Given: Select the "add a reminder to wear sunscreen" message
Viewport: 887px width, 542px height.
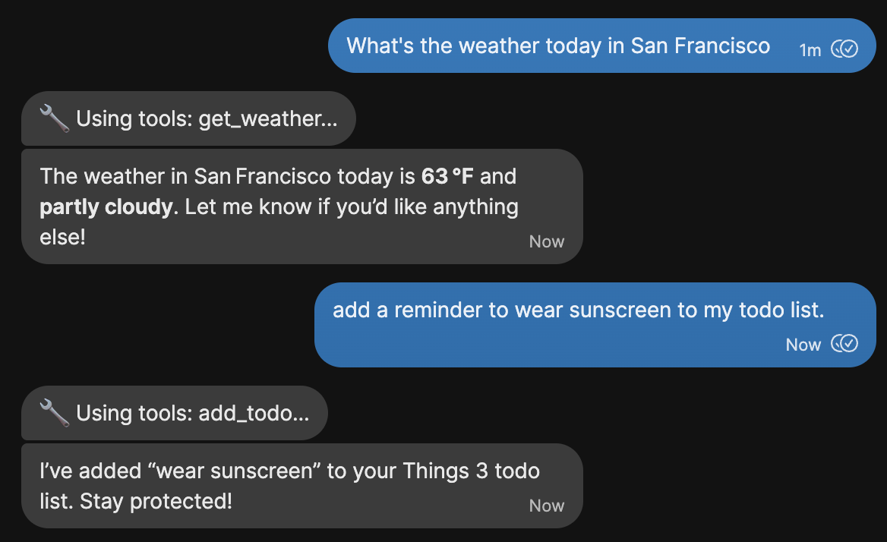Looking at the screenshot, I should pos(577,310).
